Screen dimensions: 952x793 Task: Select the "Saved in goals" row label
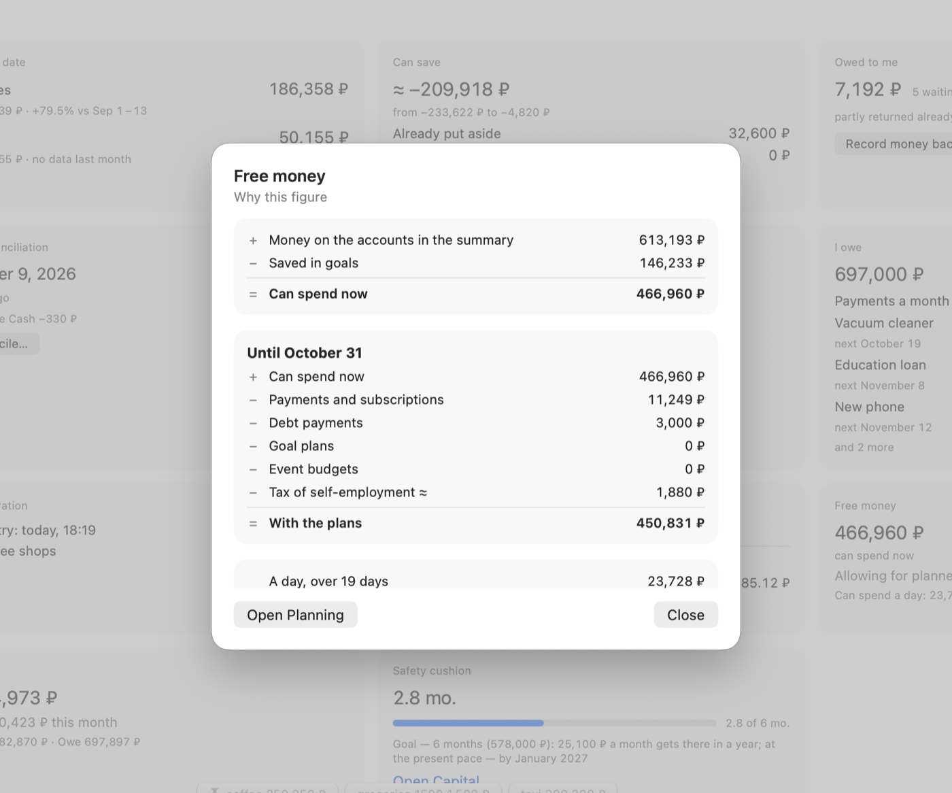pos(313,263)
